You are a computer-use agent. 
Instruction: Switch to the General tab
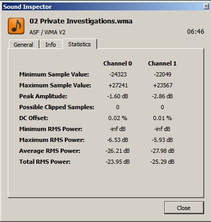tap(23, 45)
